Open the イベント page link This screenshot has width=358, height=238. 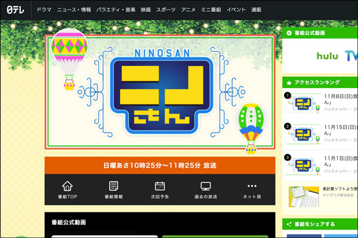tap(236, 10)
